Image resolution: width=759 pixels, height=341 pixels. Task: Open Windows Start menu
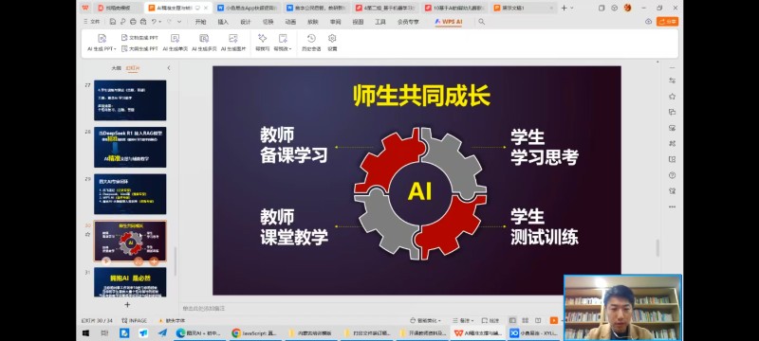coord(85,332)
